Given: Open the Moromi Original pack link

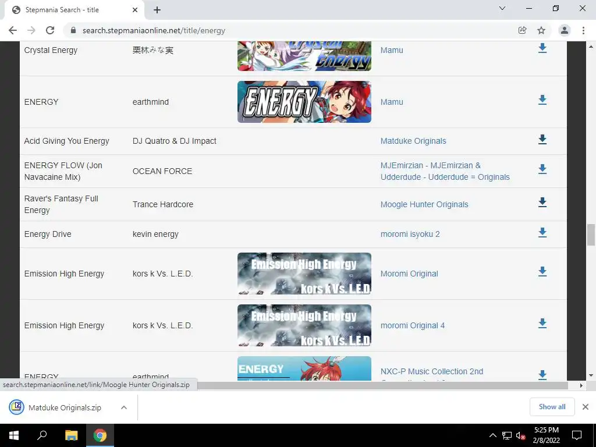Looking at the screenshot, I should click(409, 274).
